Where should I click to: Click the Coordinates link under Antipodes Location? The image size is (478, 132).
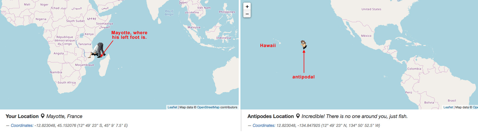pos(264,125)
